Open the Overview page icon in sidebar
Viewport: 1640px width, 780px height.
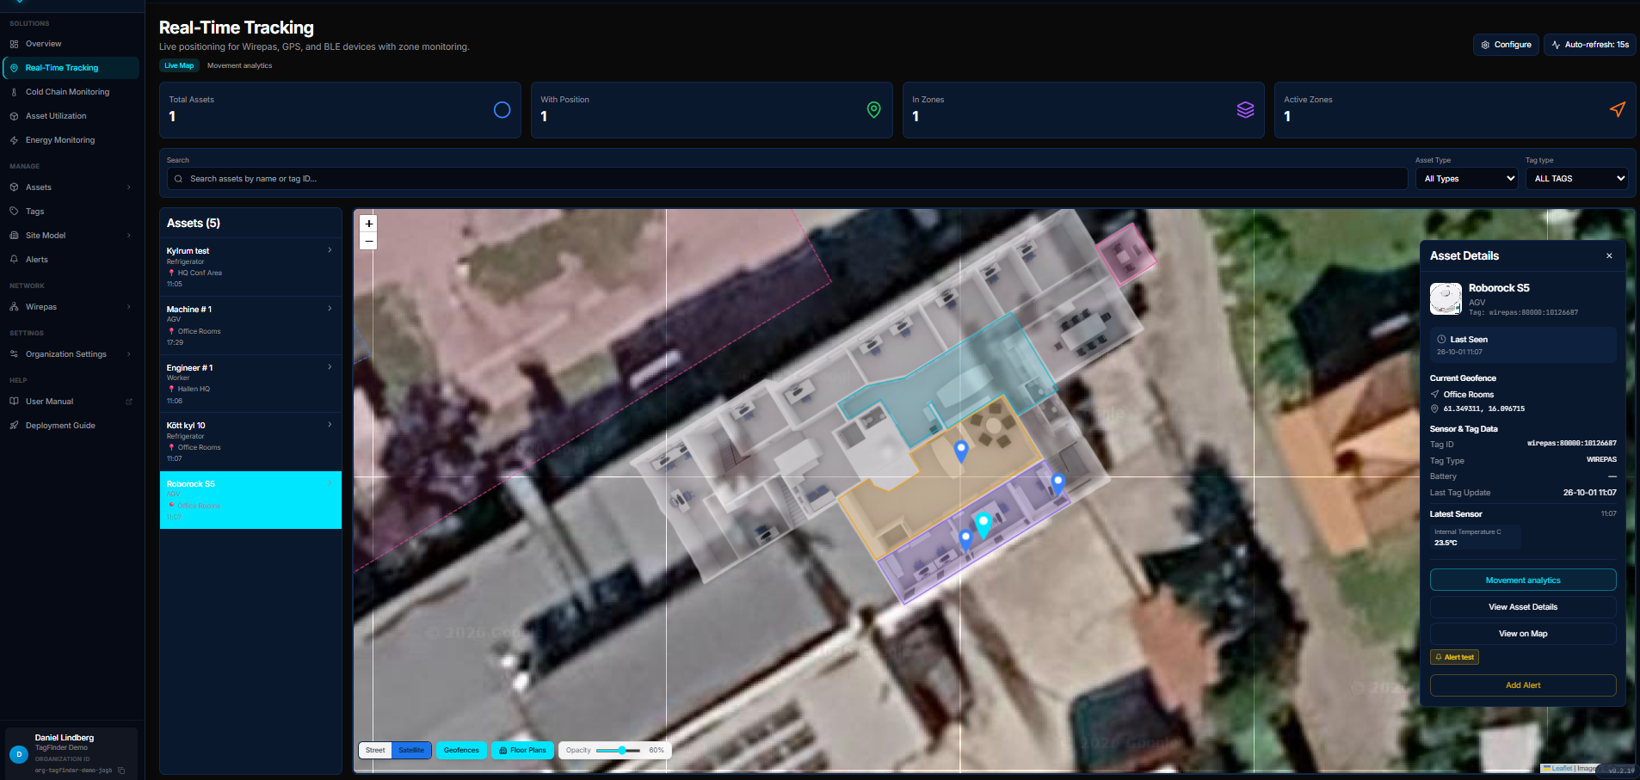click(x=14, y=44)
